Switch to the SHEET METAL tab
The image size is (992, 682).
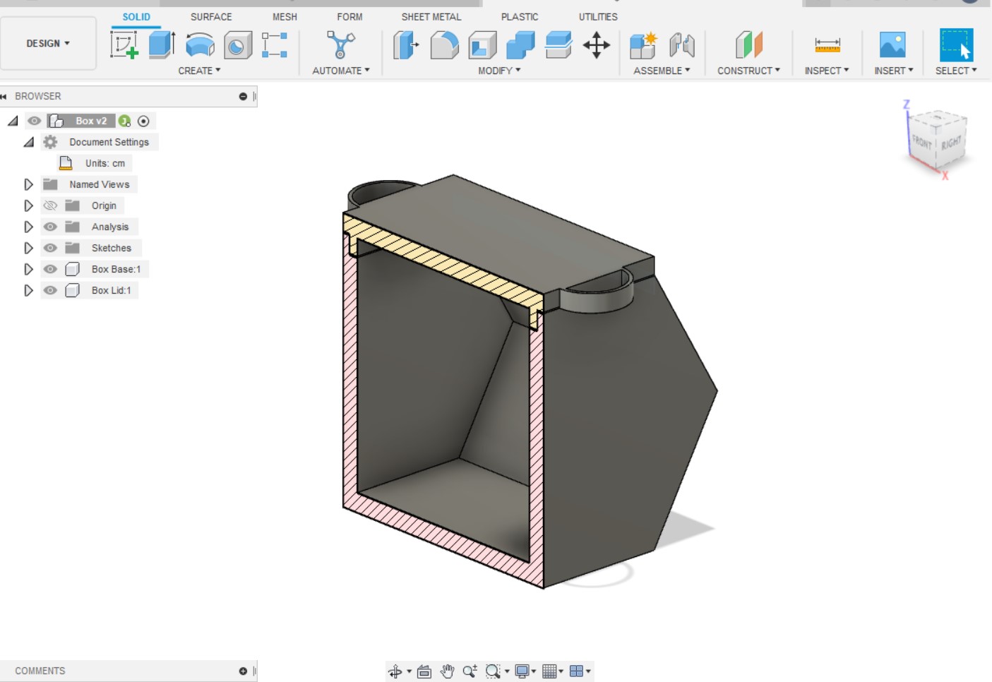[x=431, y=16]
